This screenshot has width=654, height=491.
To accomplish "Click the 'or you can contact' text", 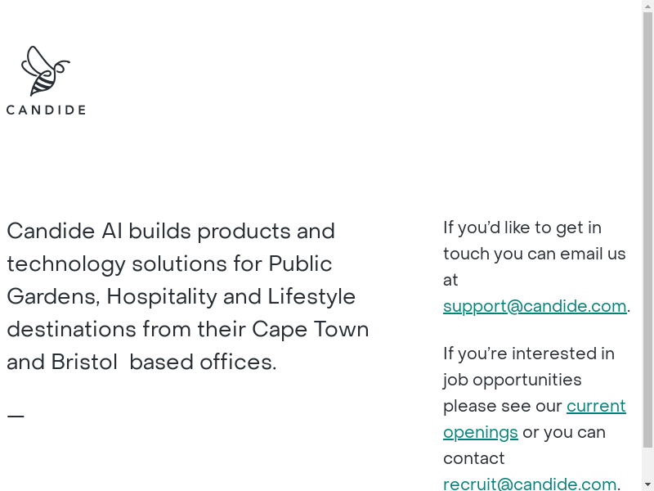I will point(564,432).
